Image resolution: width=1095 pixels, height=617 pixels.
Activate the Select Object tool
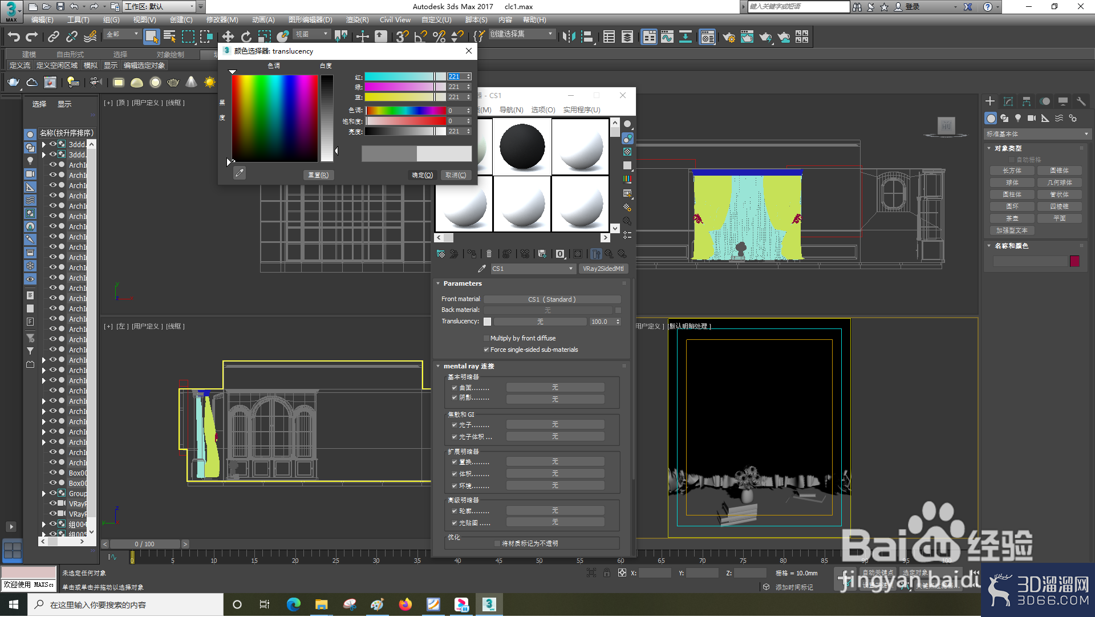(x=151, y=37)
